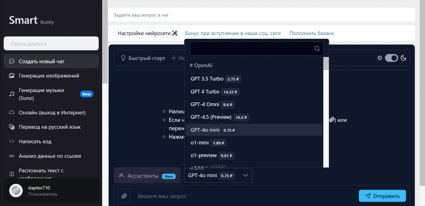The image size is (425, 206).
Task: Open Написать код sidebar item
Action: point(51,141)
